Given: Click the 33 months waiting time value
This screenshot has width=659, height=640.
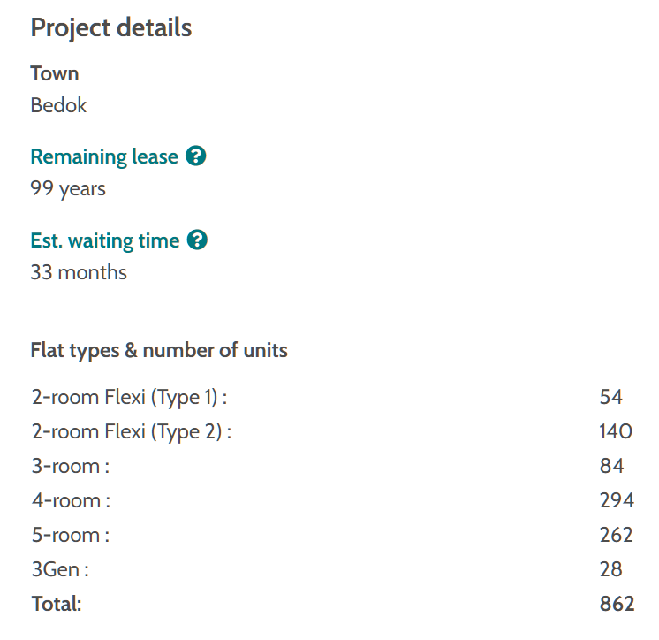Looking at the screenshot, I should click(79, 271).
